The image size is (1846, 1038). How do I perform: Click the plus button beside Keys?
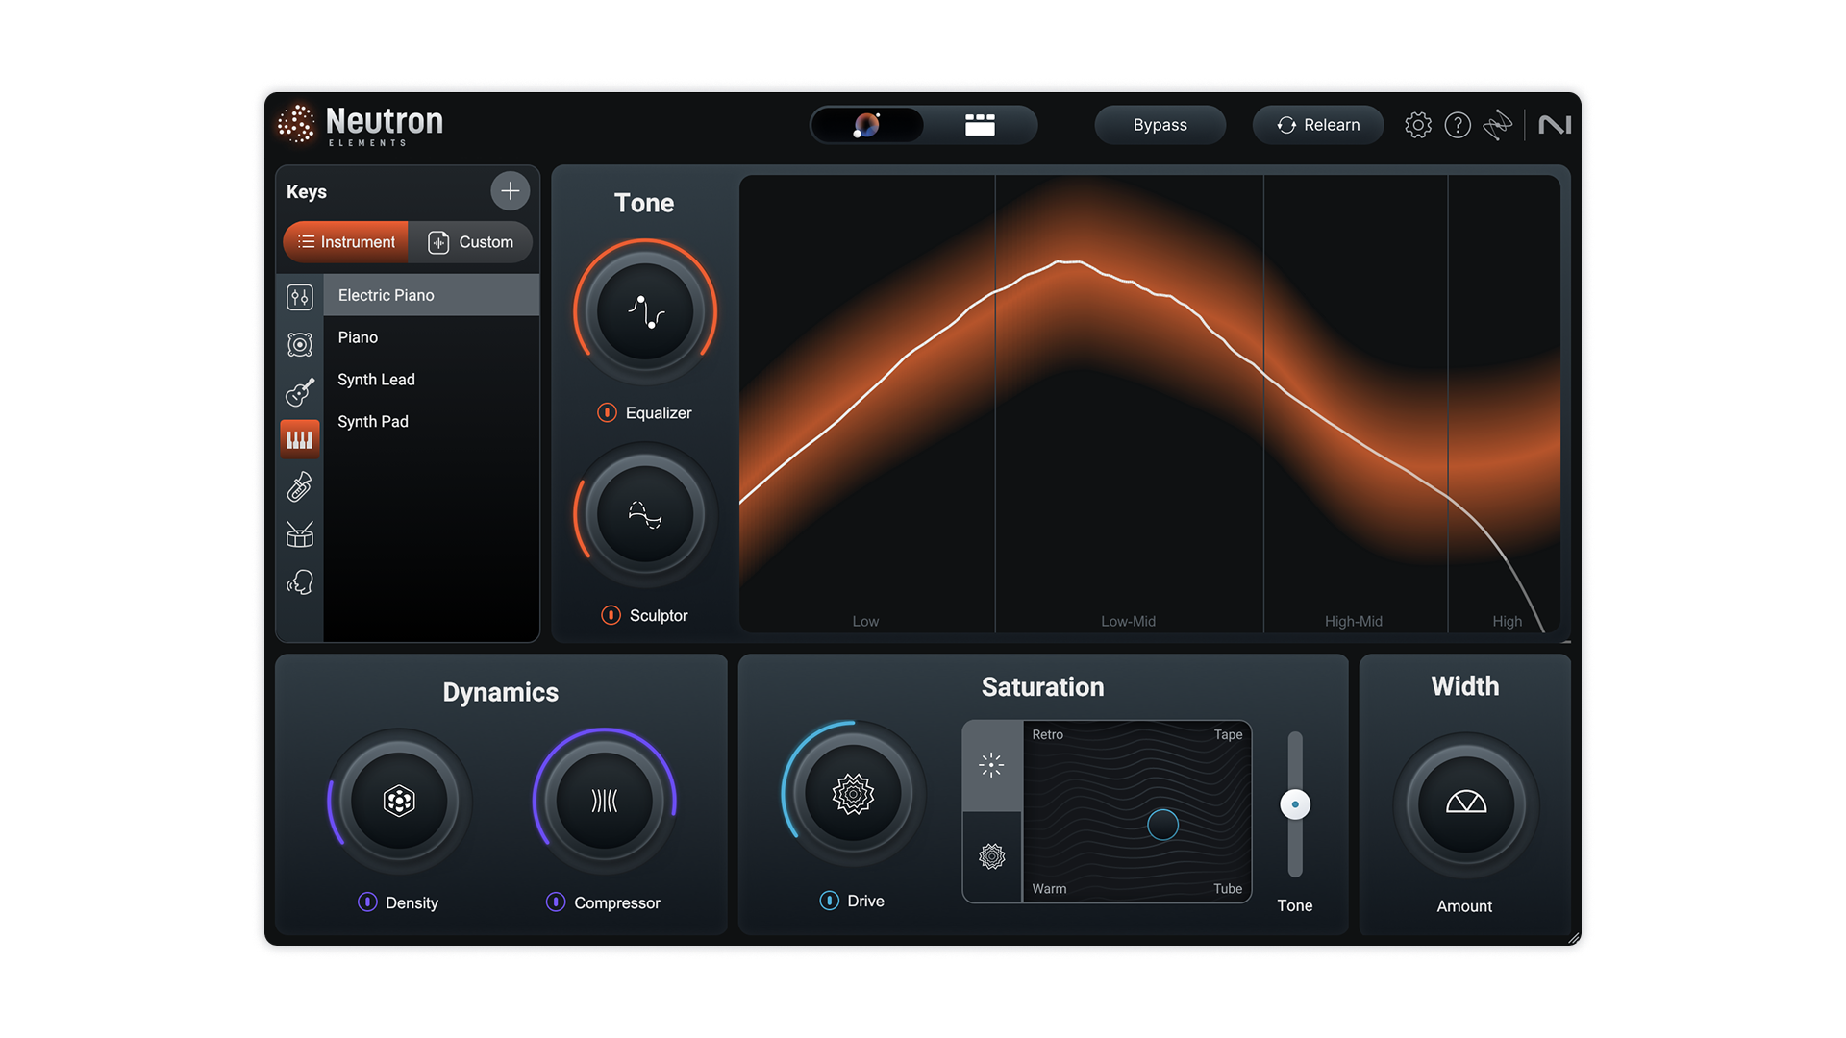tap(510, 191)
